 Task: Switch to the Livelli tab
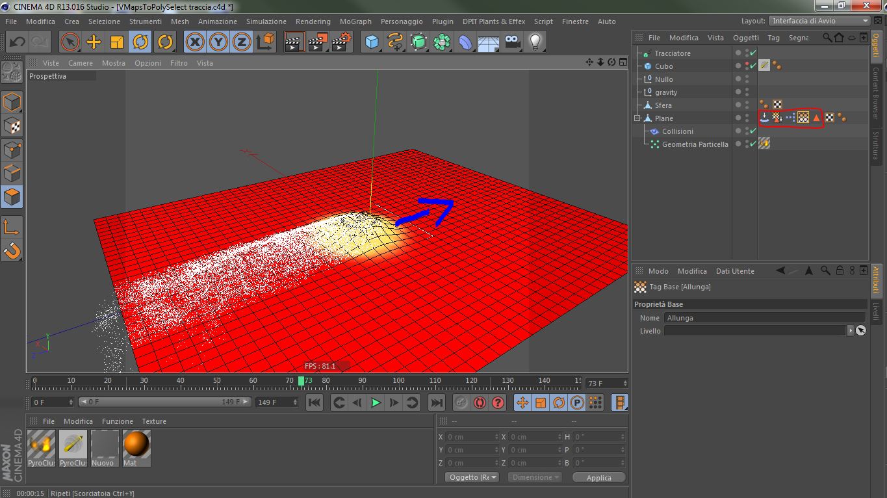[875, 311]
